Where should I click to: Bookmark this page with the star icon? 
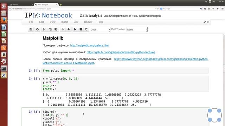point(205,9)
